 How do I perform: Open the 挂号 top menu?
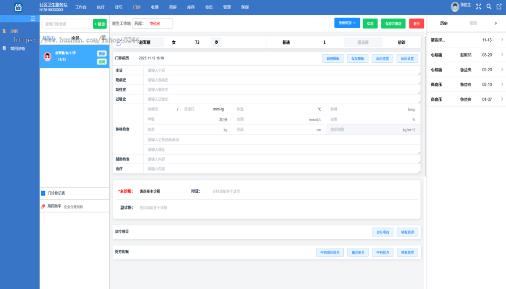(x=118, y=7)
